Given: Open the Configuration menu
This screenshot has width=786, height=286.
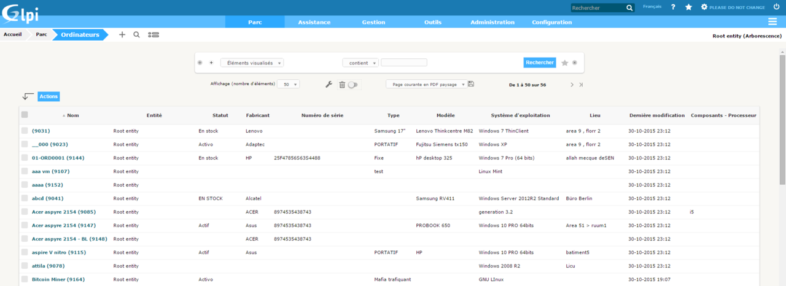Looking at the screenshot, I should pyautogui.click(x=552, y=22).
